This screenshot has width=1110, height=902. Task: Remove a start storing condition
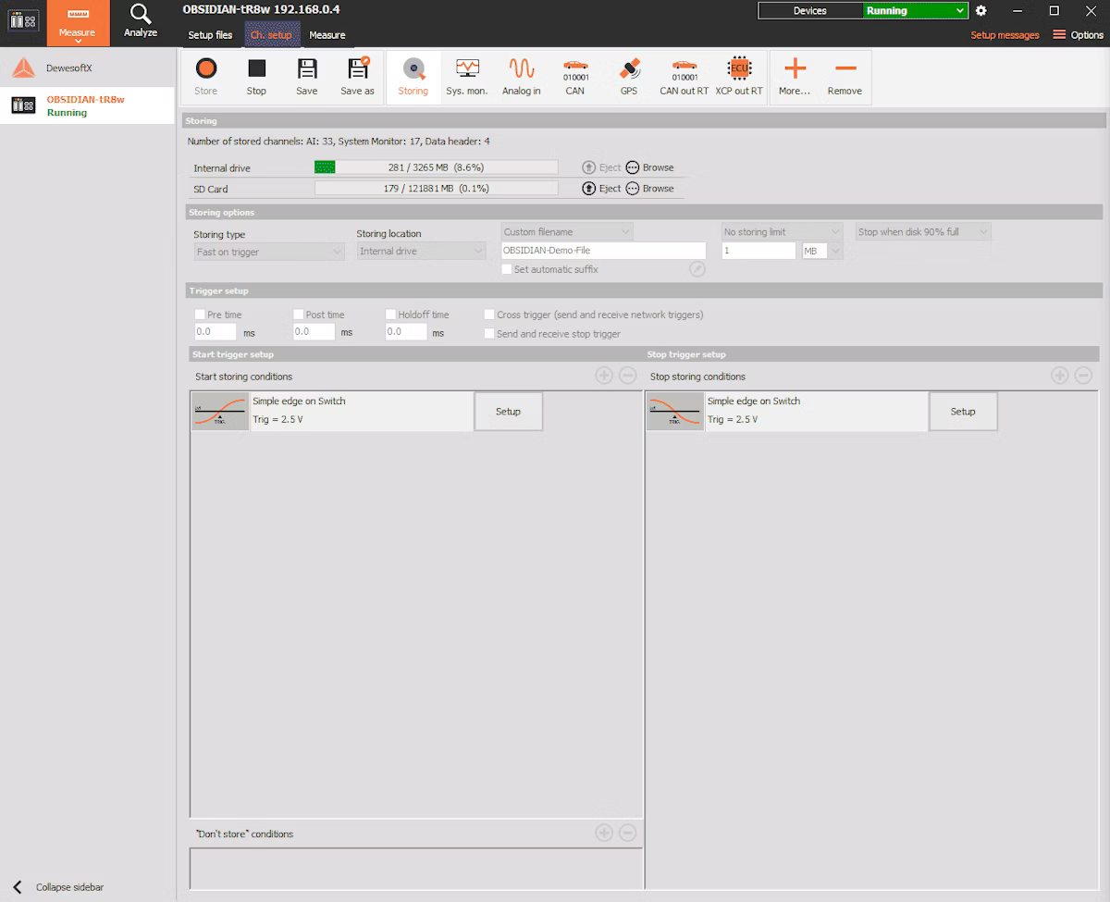click(627, 376)
